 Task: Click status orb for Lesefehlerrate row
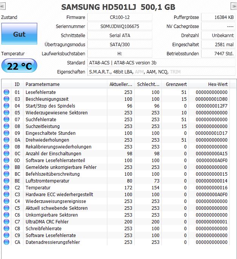[6, 92]
